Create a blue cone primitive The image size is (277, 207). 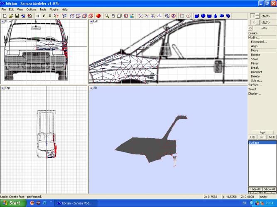click(215, 16)
